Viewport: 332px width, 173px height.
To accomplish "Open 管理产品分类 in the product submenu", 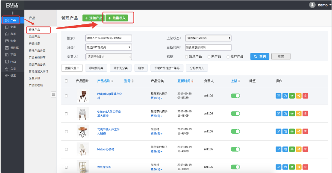I will coord(37,50).
